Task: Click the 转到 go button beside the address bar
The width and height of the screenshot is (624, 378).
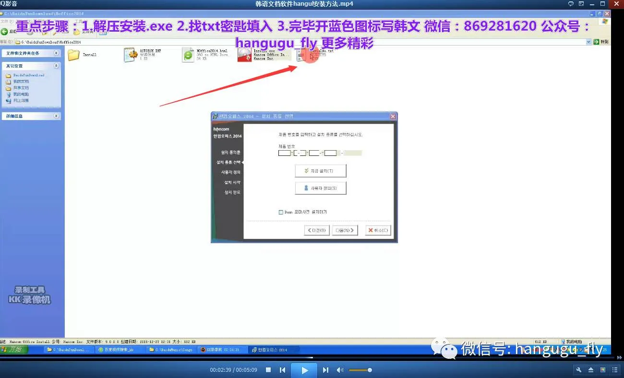Action: pyautogui.click(x=601, y=42)
